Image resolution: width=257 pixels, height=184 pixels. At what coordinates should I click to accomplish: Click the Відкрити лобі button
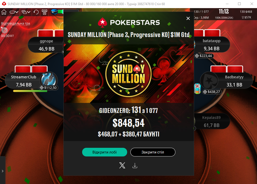coord(105,152)
